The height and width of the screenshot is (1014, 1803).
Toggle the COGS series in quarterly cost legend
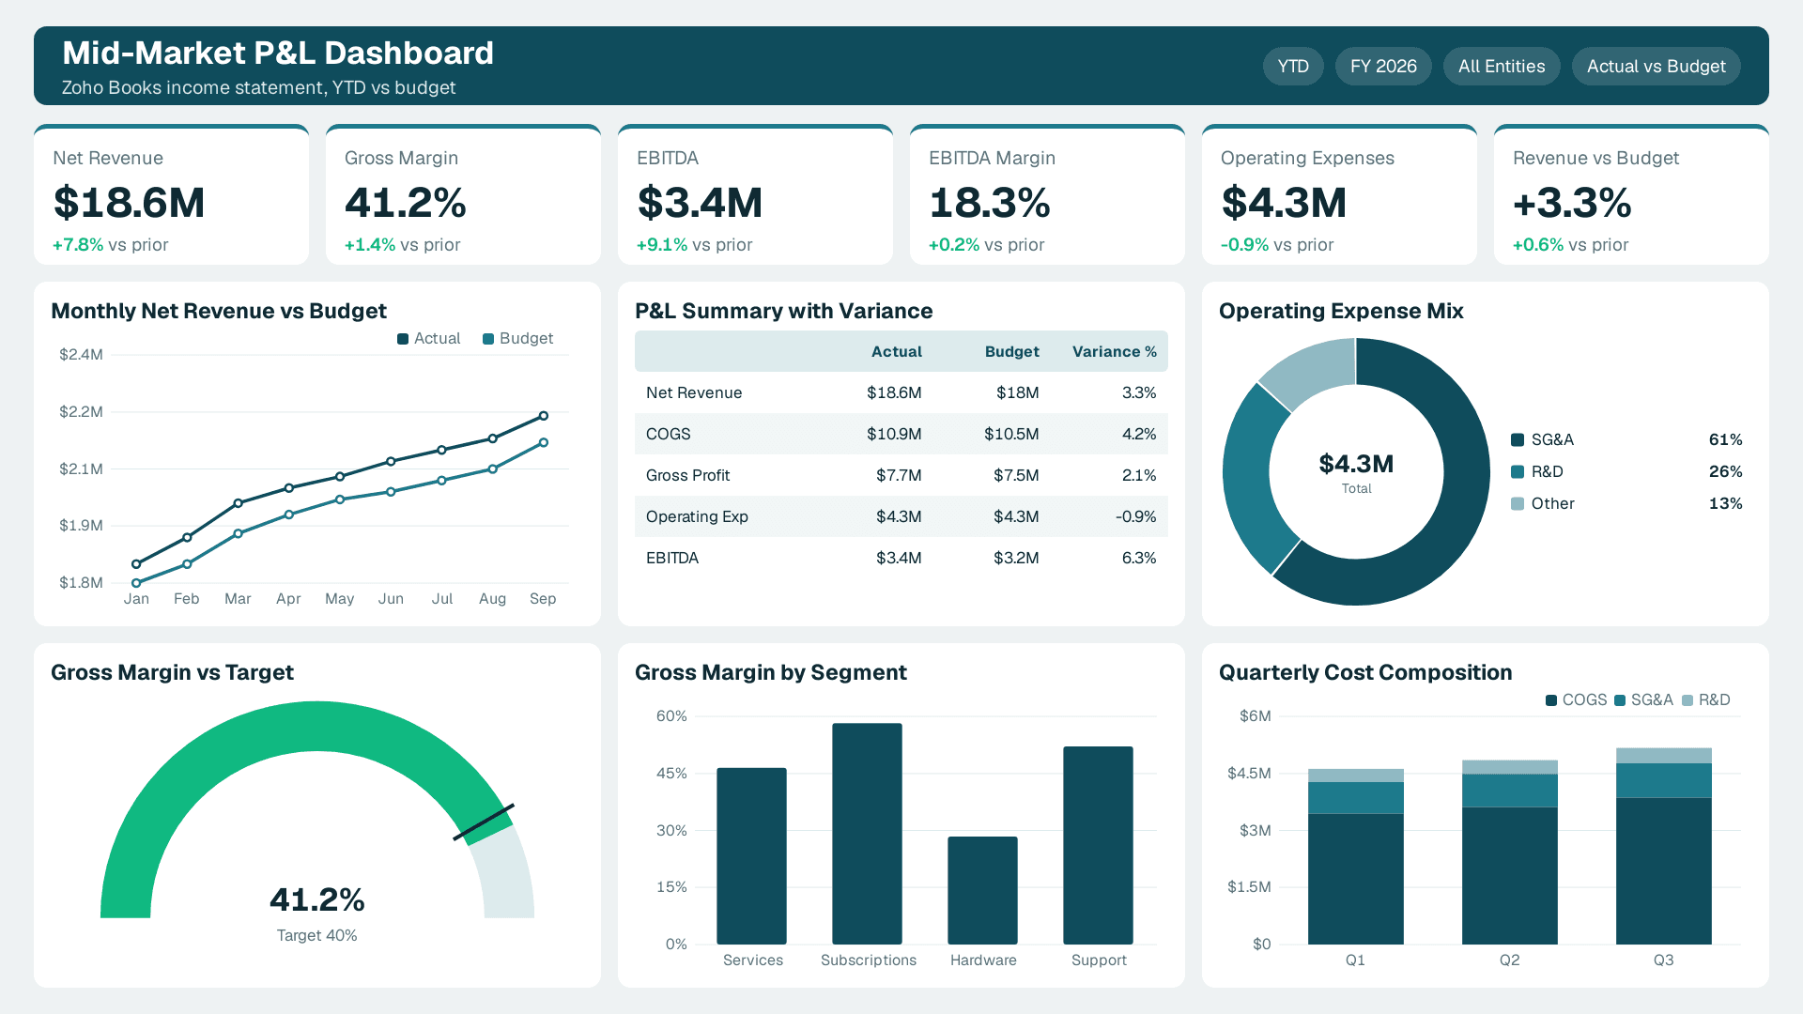coord(1577,699)
